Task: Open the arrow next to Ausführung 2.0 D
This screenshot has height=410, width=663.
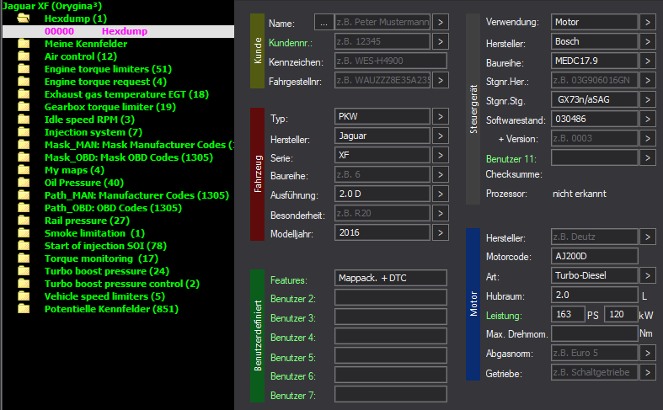Action: pyautogui.click(x=441, y=194)
